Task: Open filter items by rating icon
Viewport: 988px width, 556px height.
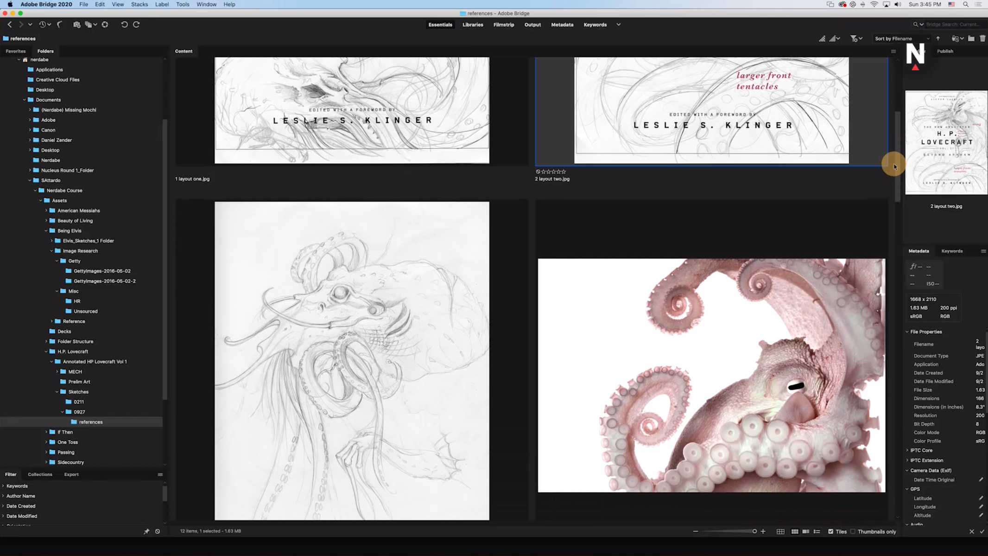Action: click(856, 38)
